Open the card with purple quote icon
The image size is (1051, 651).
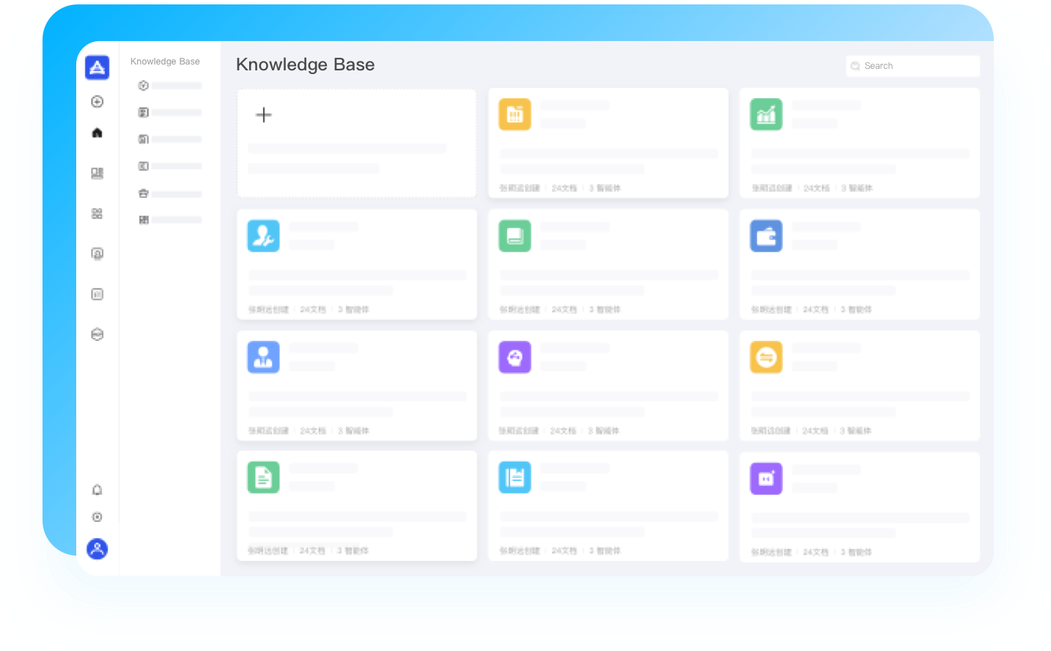pyautogui.click(x=859, y=507)
